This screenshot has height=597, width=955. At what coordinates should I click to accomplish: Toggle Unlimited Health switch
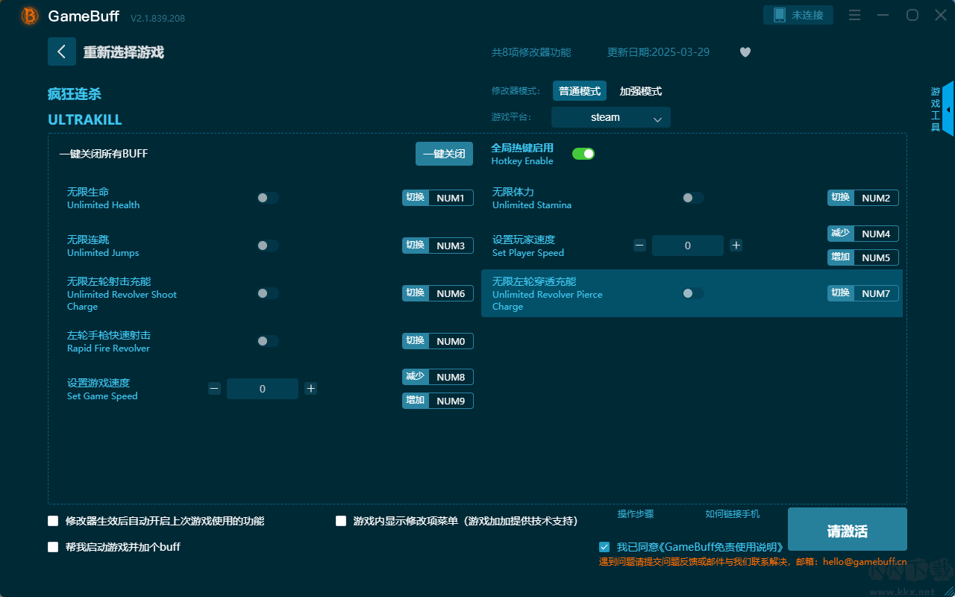coord(268,198)
